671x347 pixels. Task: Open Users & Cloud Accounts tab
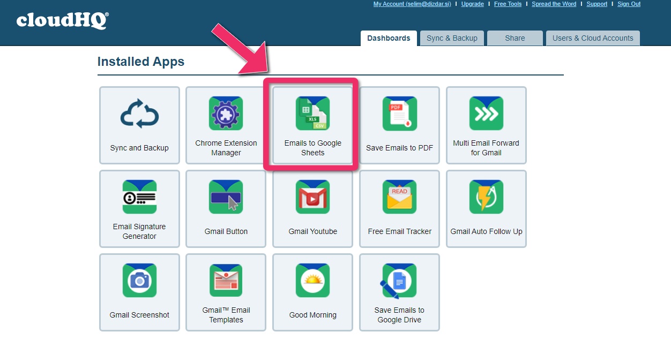[x=592, y=38]
